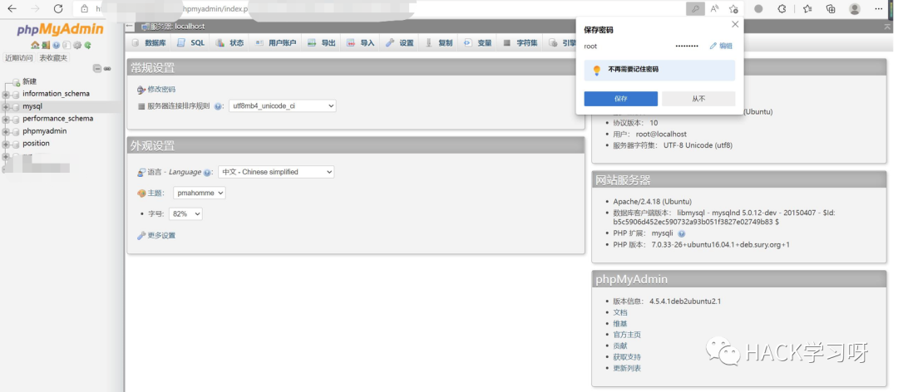Open the 表收藏夹 favorites tab
The width and height of the screenshot is (898, 392).
pyautogui.click(x=53, y=58)
